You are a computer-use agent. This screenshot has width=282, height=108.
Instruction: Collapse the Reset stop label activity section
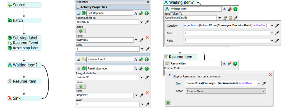(78, 68)
